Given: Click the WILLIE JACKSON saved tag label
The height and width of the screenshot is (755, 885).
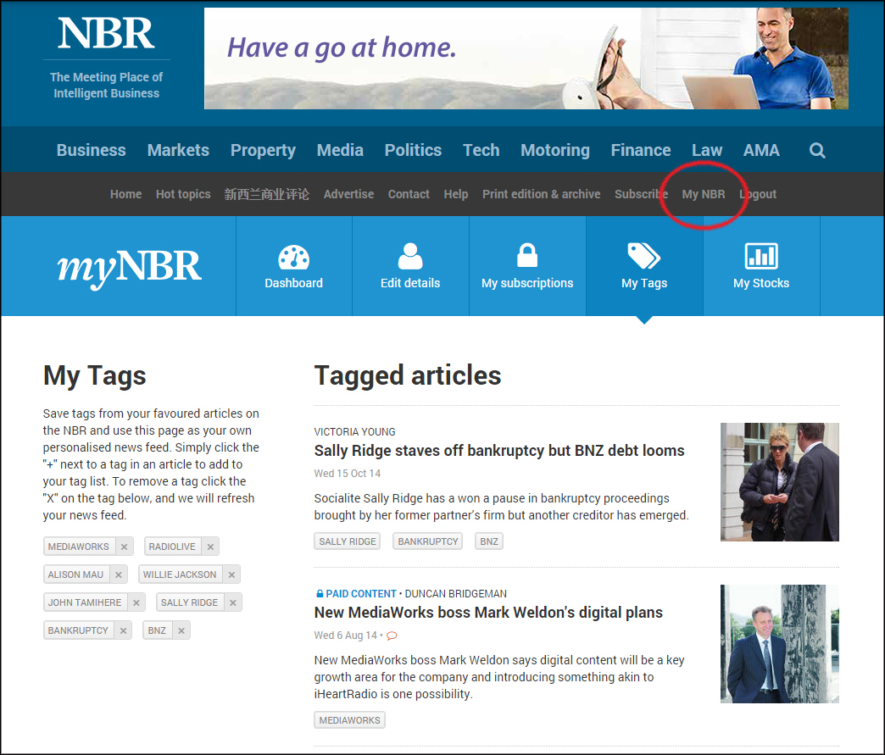Looking at the screenshot, I should (180, 575).
